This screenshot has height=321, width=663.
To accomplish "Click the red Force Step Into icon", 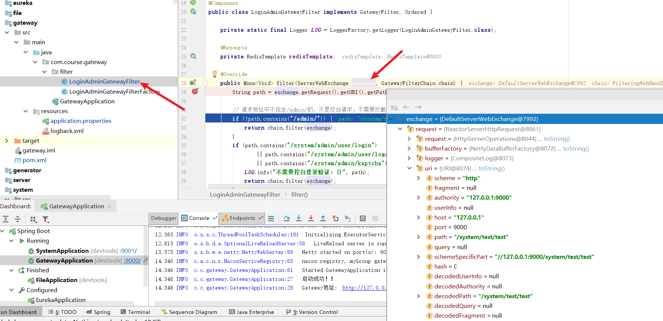I will (x=311, y=218).
